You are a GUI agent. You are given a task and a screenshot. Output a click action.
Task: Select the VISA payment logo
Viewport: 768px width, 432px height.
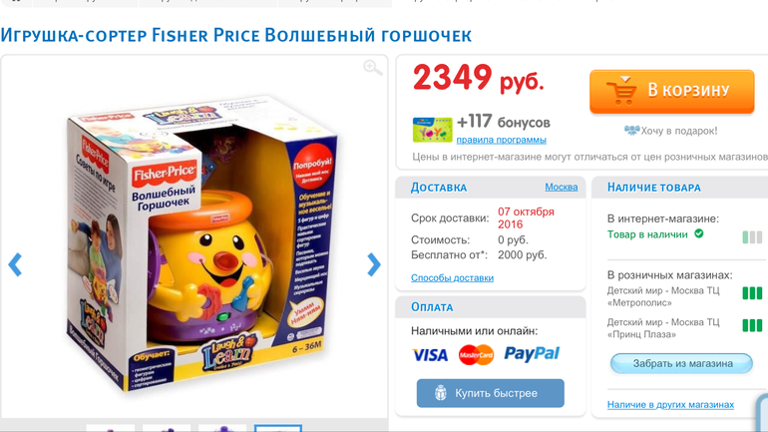430,355
